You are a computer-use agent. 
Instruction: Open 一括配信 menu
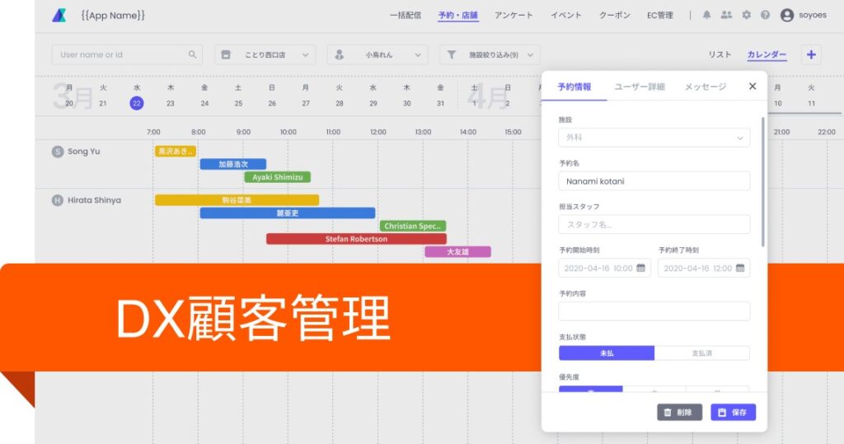click(x=406, y=15)
